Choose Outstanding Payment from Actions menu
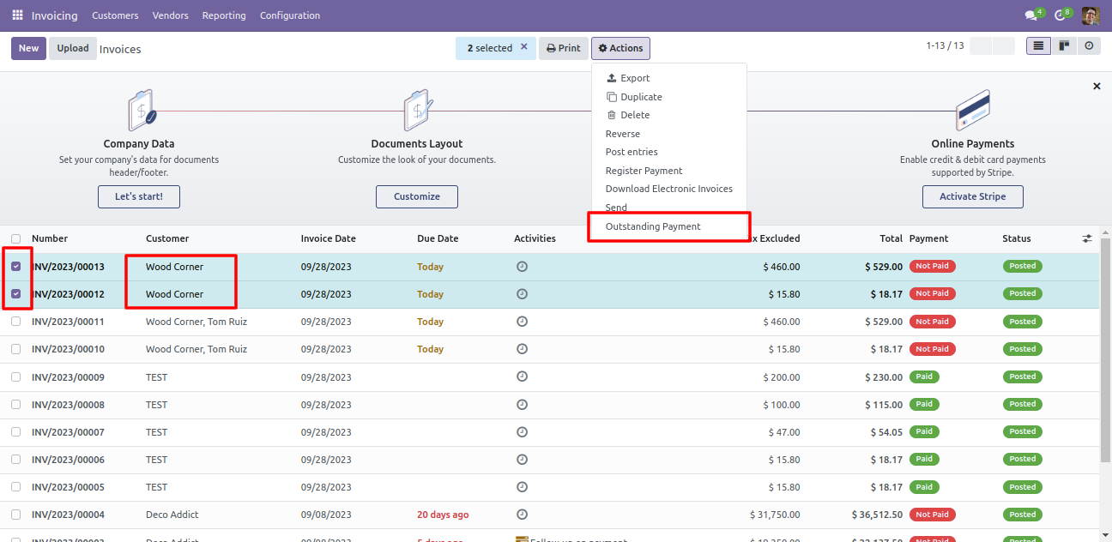This screenshot has height=542, width=1112. 653,226
